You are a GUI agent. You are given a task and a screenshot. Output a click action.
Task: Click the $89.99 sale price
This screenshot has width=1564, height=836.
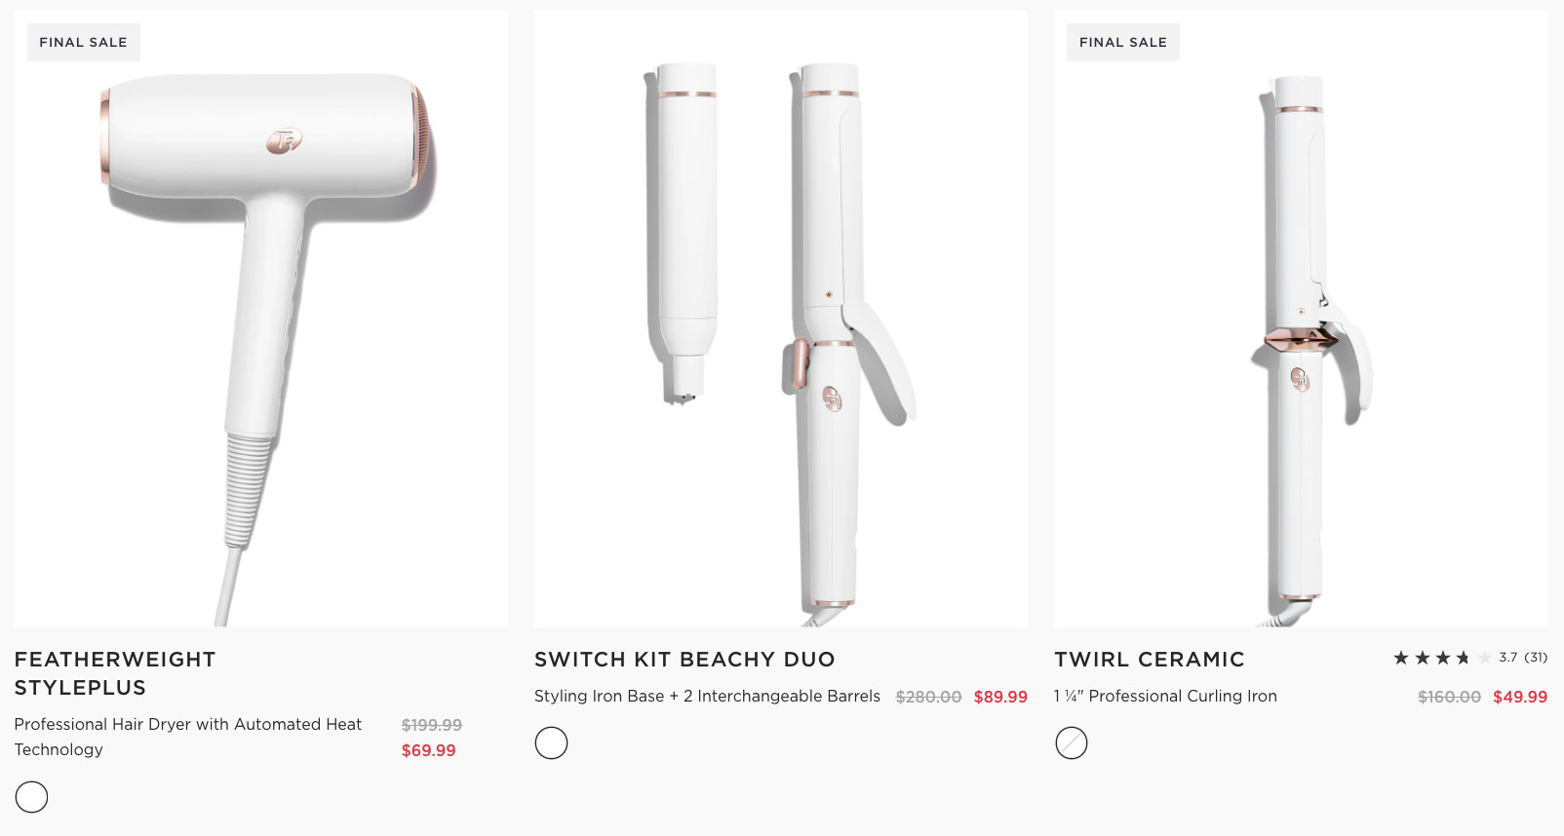click(x=1000, y=697)
